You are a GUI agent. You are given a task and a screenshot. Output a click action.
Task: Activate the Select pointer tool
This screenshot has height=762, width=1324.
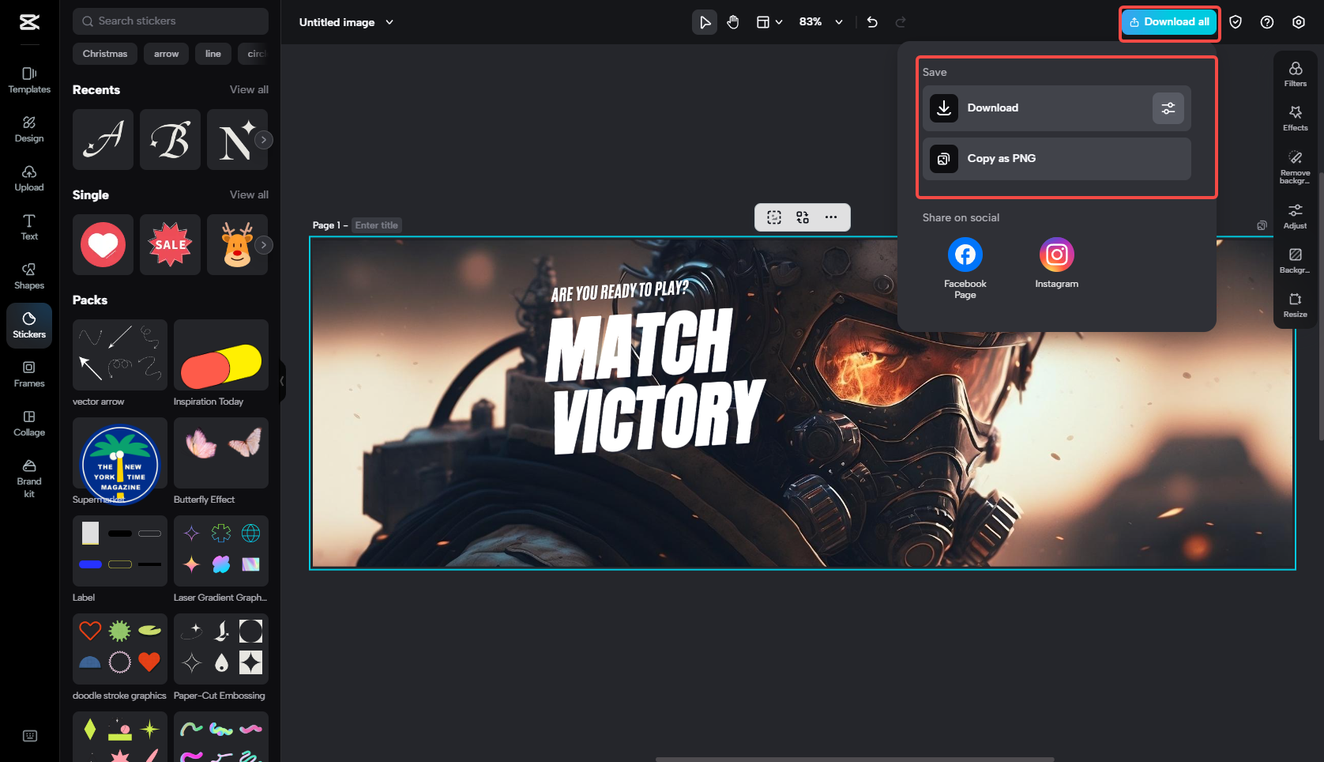[705, 22]
